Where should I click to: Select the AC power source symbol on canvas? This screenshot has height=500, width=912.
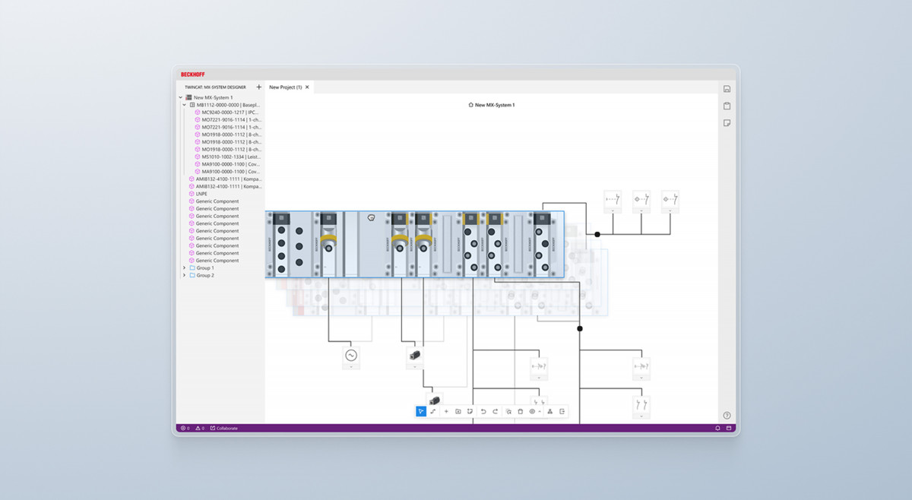click(351, 356)
